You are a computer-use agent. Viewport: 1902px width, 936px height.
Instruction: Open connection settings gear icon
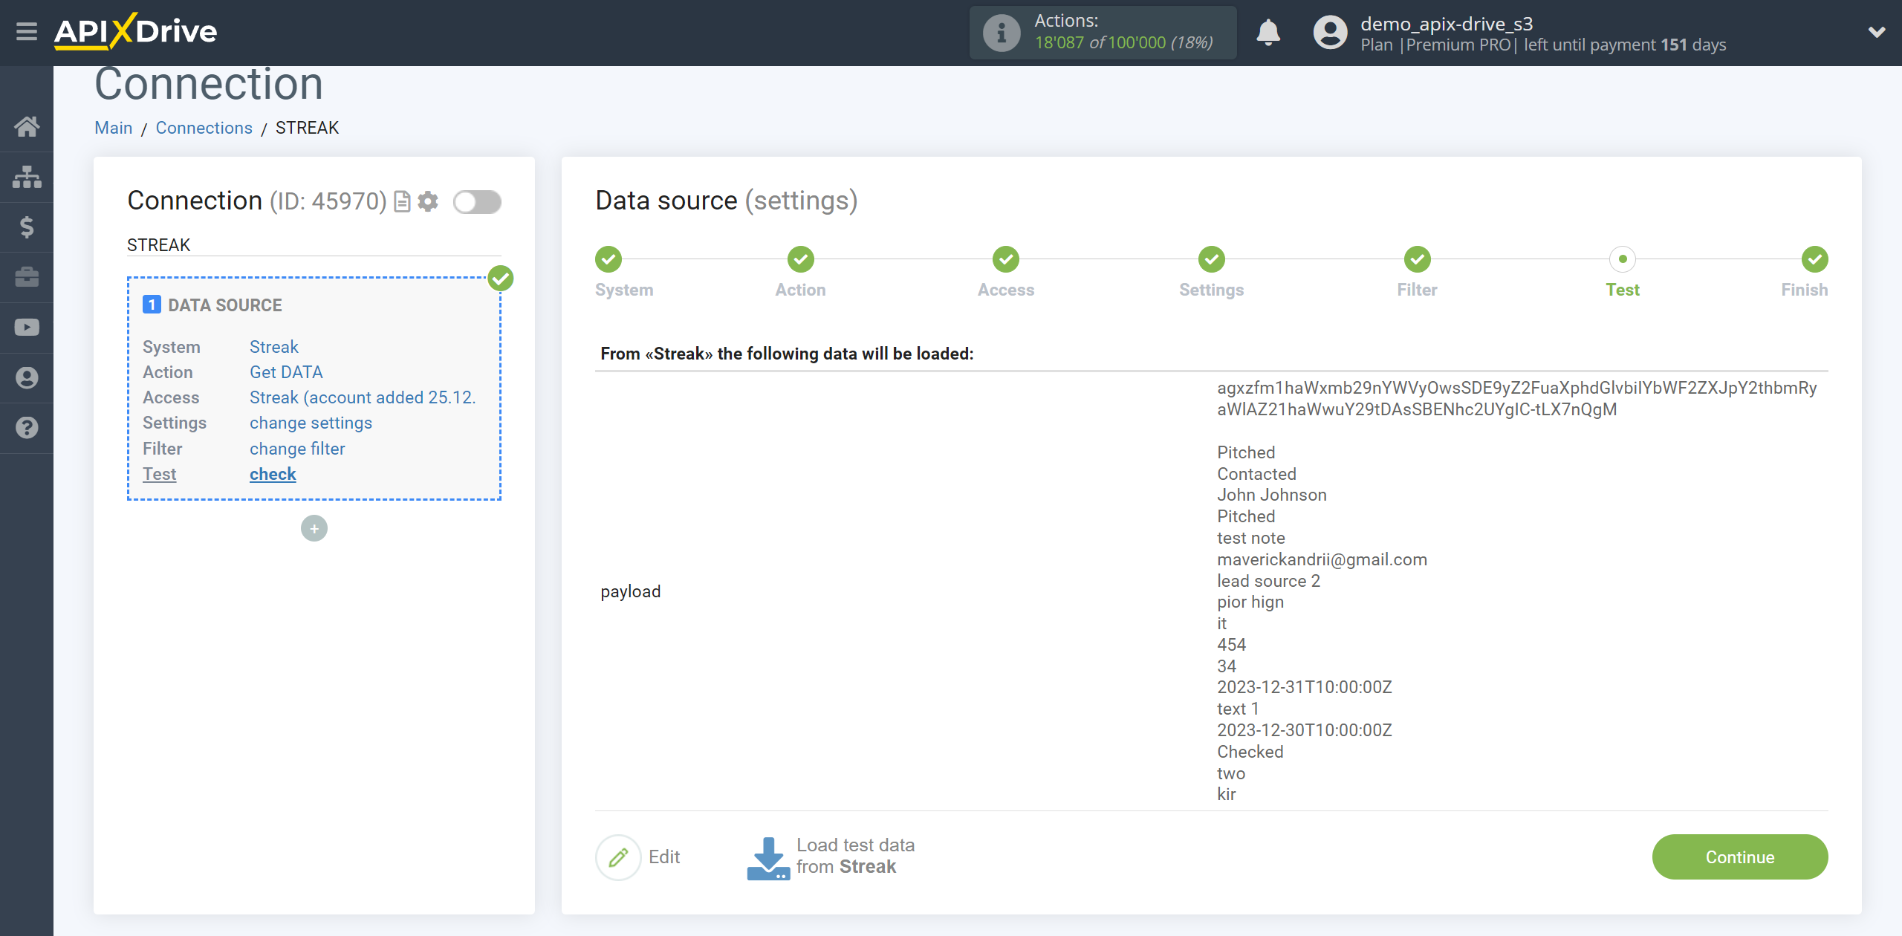click(428, 201)
